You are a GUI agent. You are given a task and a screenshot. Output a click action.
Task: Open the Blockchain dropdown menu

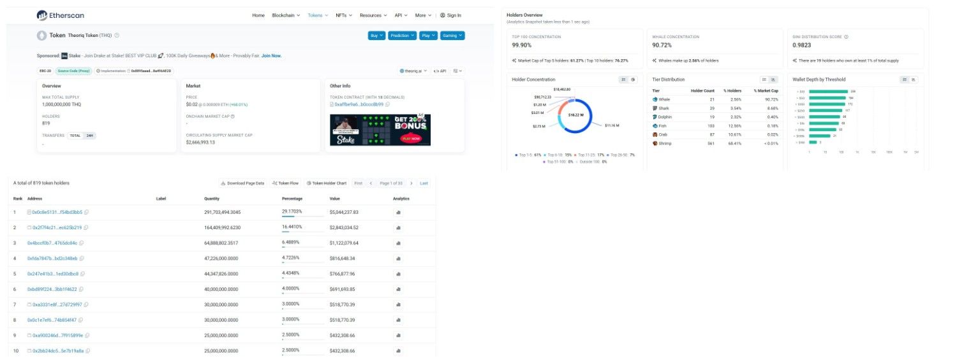(x=285, y=15)
